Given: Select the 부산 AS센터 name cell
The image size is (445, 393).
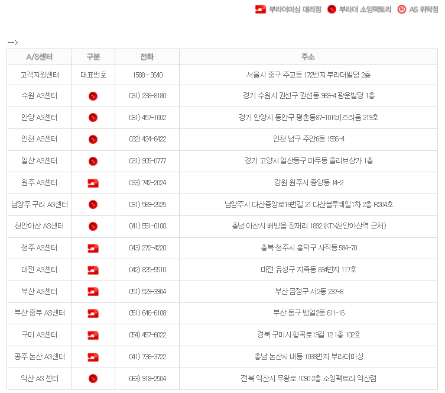Looking at the screenshot, I should click(40, 292).
